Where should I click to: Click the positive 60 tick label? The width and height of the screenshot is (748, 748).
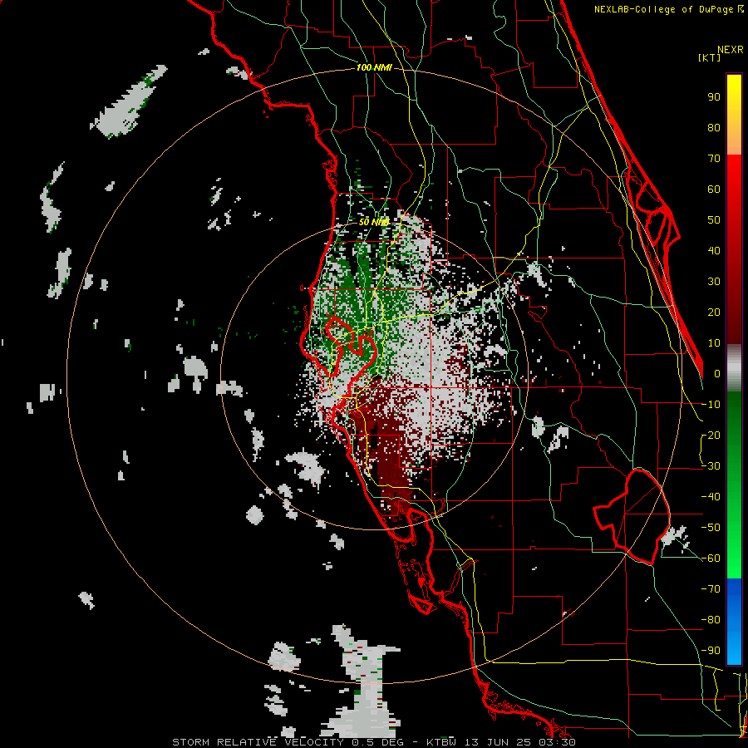click(x=714, y=189)
